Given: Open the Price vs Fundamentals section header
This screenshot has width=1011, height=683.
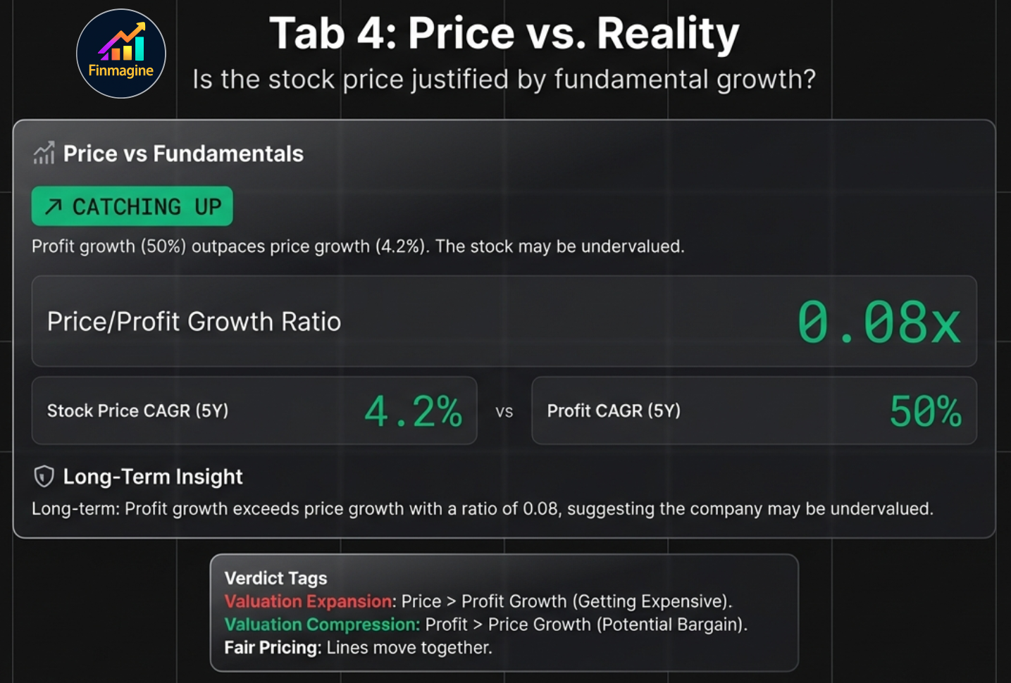Looking at the screenshot, I should coord(183,153).
